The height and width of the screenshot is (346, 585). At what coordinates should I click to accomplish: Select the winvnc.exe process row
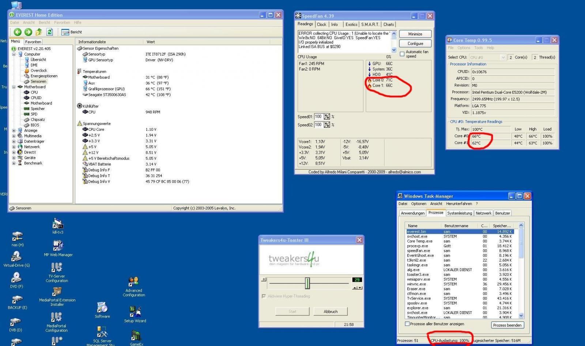pos(460,284)
